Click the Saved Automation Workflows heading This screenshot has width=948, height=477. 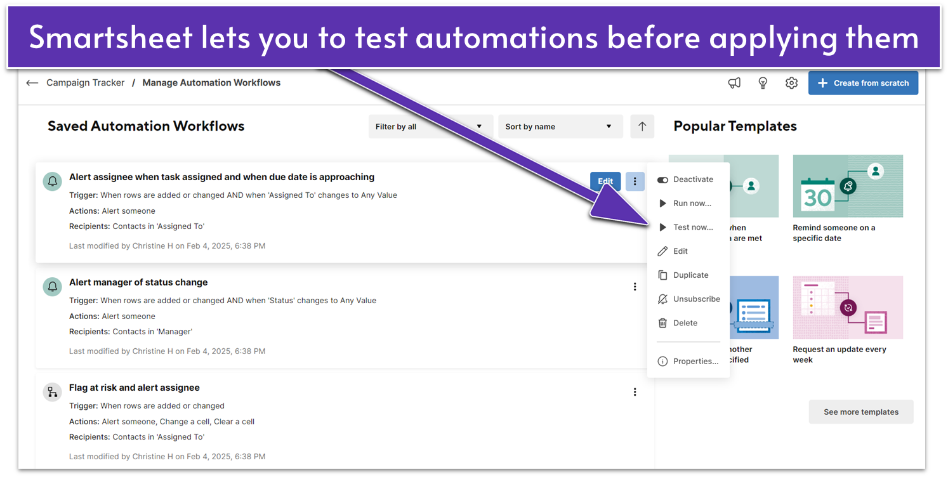tap(146, 126)
